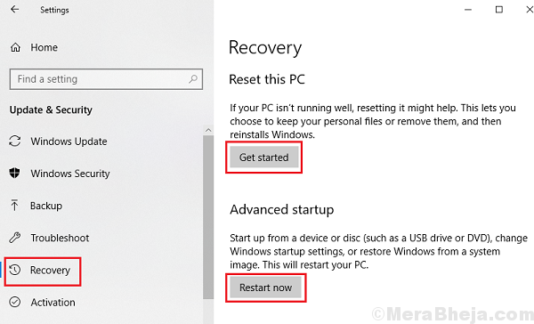Viewport: 534px width, 324px height.
Task: Click the sidebar vertical scrollbar thumb
Action: 208,217
